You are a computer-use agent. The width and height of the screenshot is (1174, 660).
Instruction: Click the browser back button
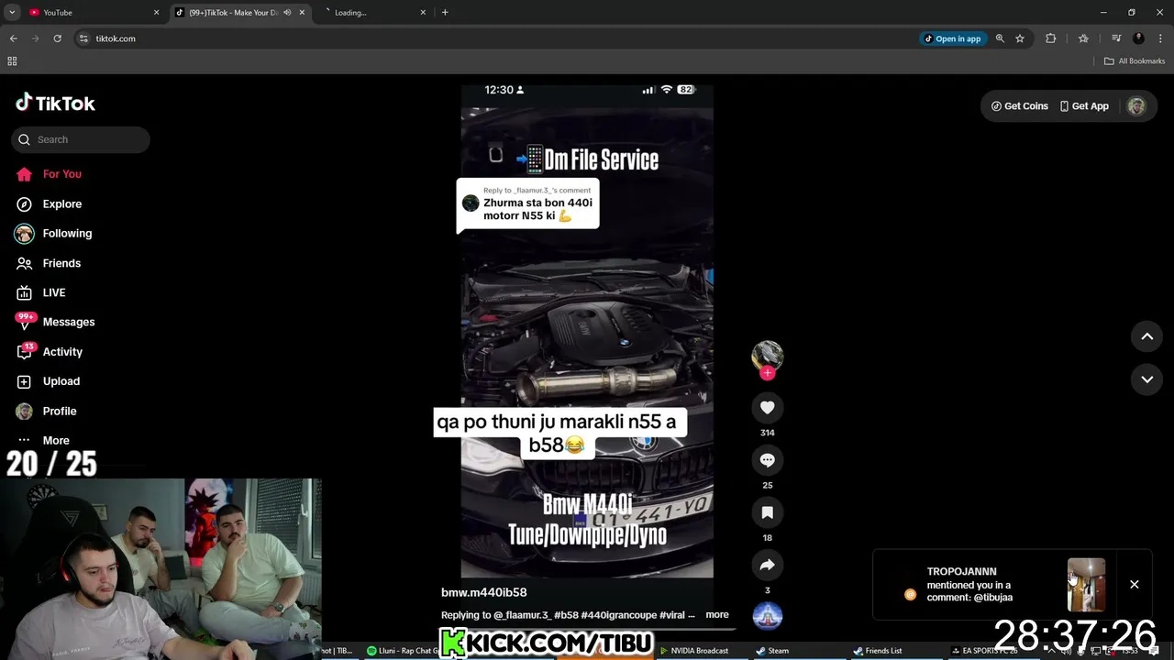click(13, 38)
